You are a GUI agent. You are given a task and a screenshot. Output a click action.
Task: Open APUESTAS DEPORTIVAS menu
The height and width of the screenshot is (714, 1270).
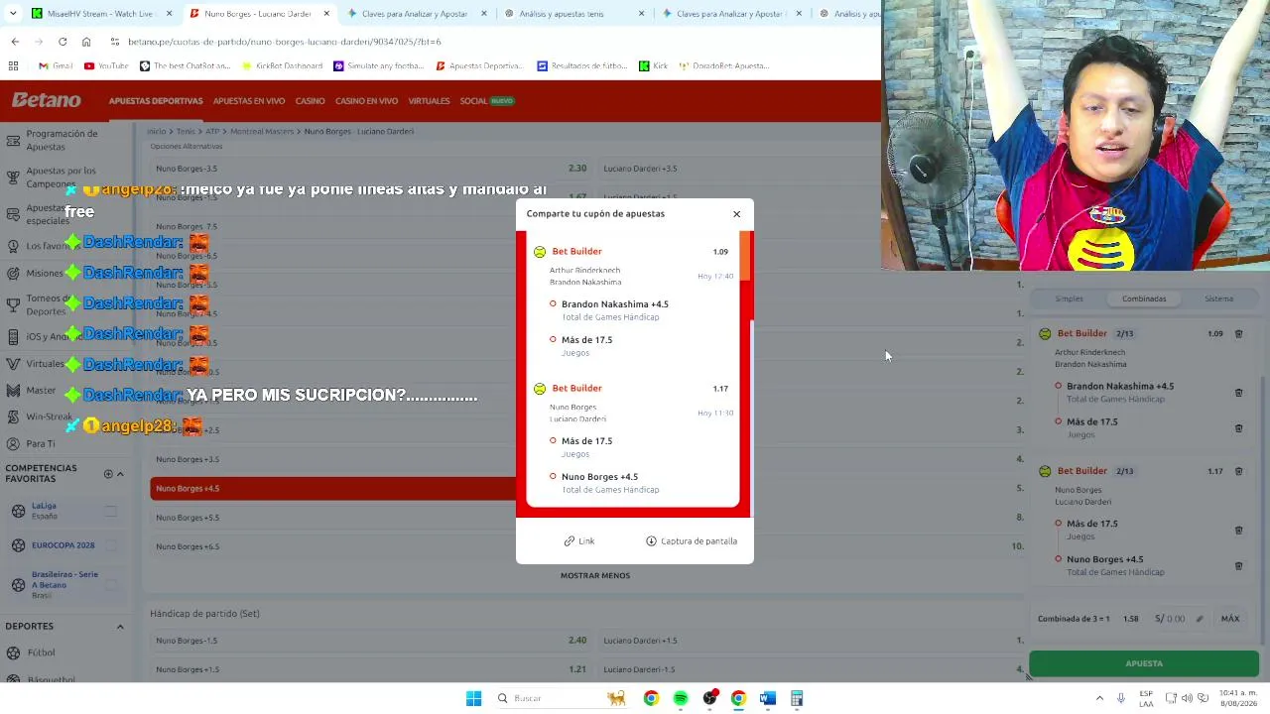[x=156, y=101]
